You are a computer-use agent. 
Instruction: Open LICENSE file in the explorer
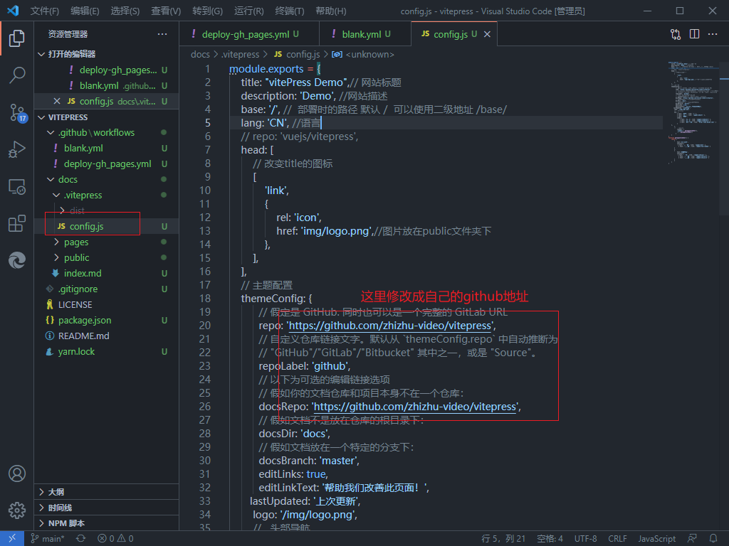pos(107,304)
